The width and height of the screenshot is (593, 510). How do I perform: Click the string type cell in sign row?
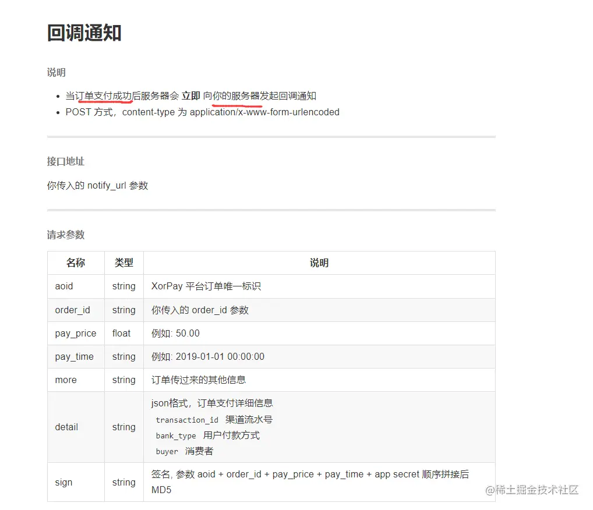(x=124, y=483)
